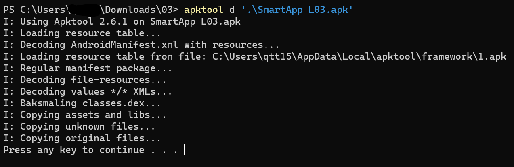Click the 'Baksmaling classes.dex...' line
The width and height of the screenshot is (514, 167).
(x=82, y=103)
